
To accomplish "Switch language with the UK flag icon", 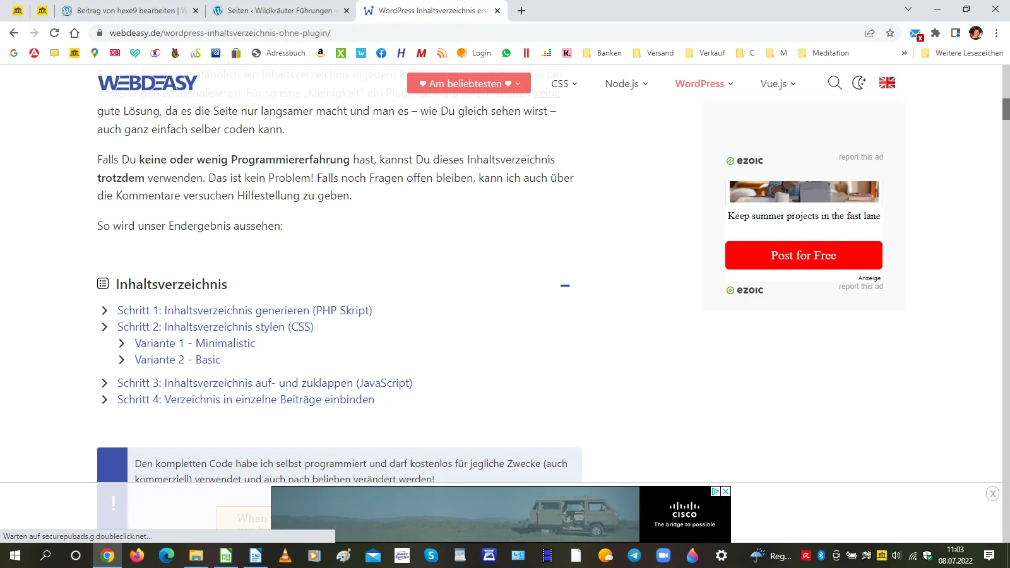I will click(887, 83).
